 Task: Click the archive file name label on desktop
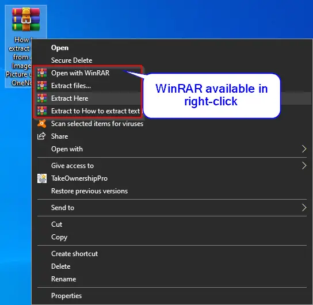pyautogui.click(x=19, y=61)
